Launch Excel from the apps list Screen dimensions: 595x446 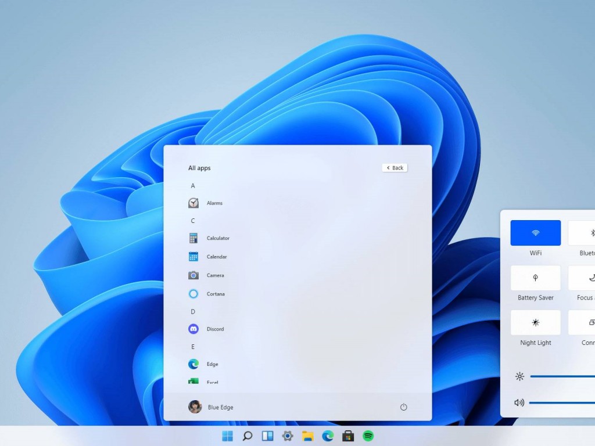(214, 382)
